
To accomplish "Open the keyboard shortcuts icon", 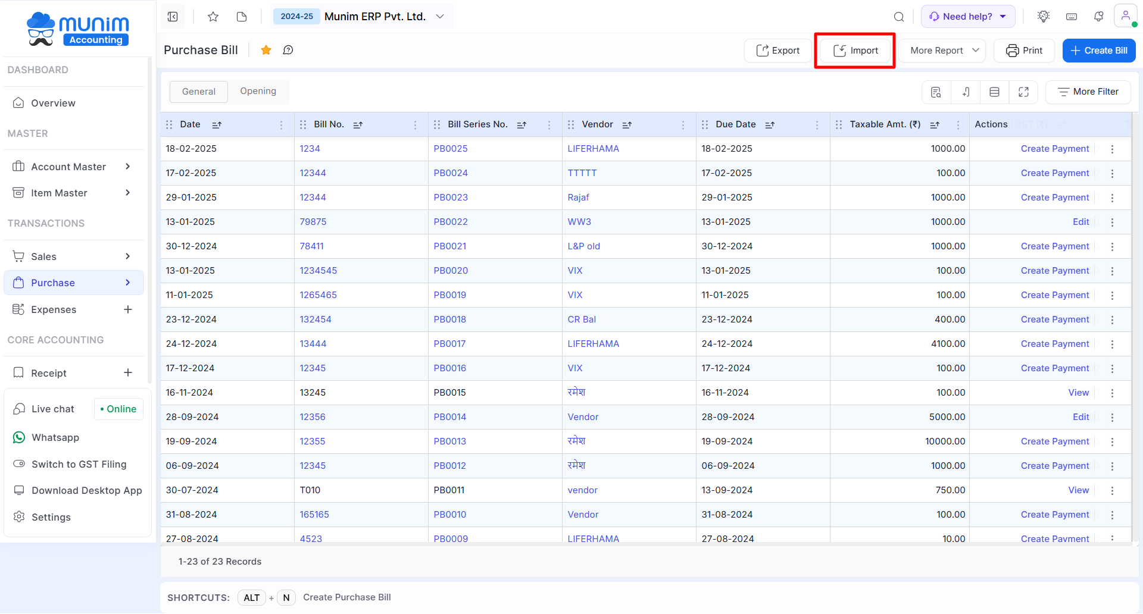I will click(1072, 17).
